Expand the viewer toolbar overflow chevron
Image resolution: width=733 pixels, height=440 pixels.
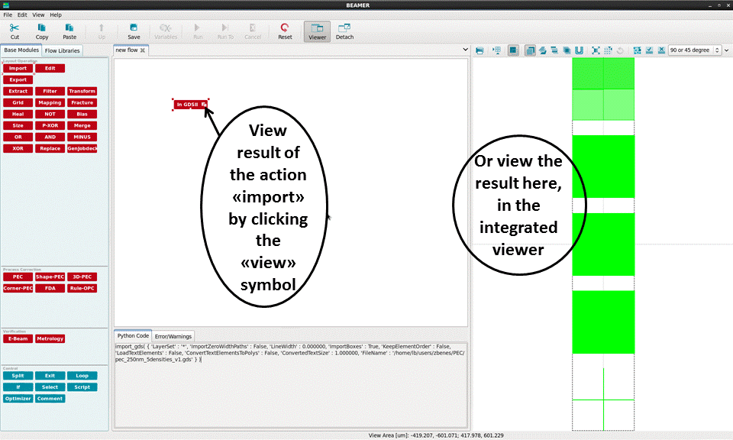(x=726, y=50)
